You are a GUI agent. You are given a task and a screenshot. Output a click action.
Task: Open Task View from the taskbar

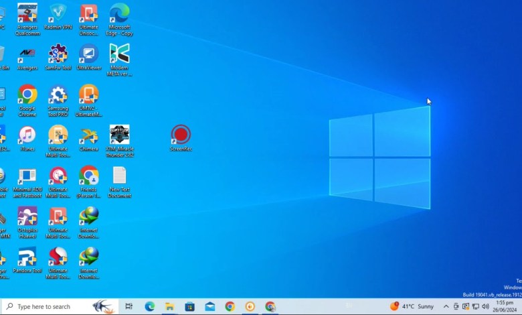coord(129,306)
